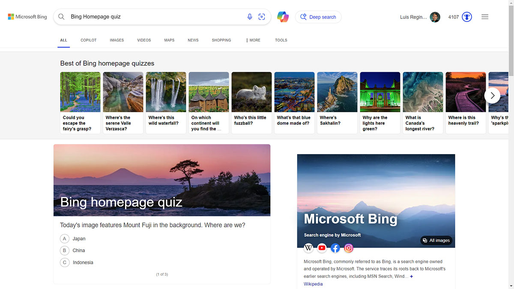
Task: Select quiz answer C Indonesia
Action: [77, 262]
